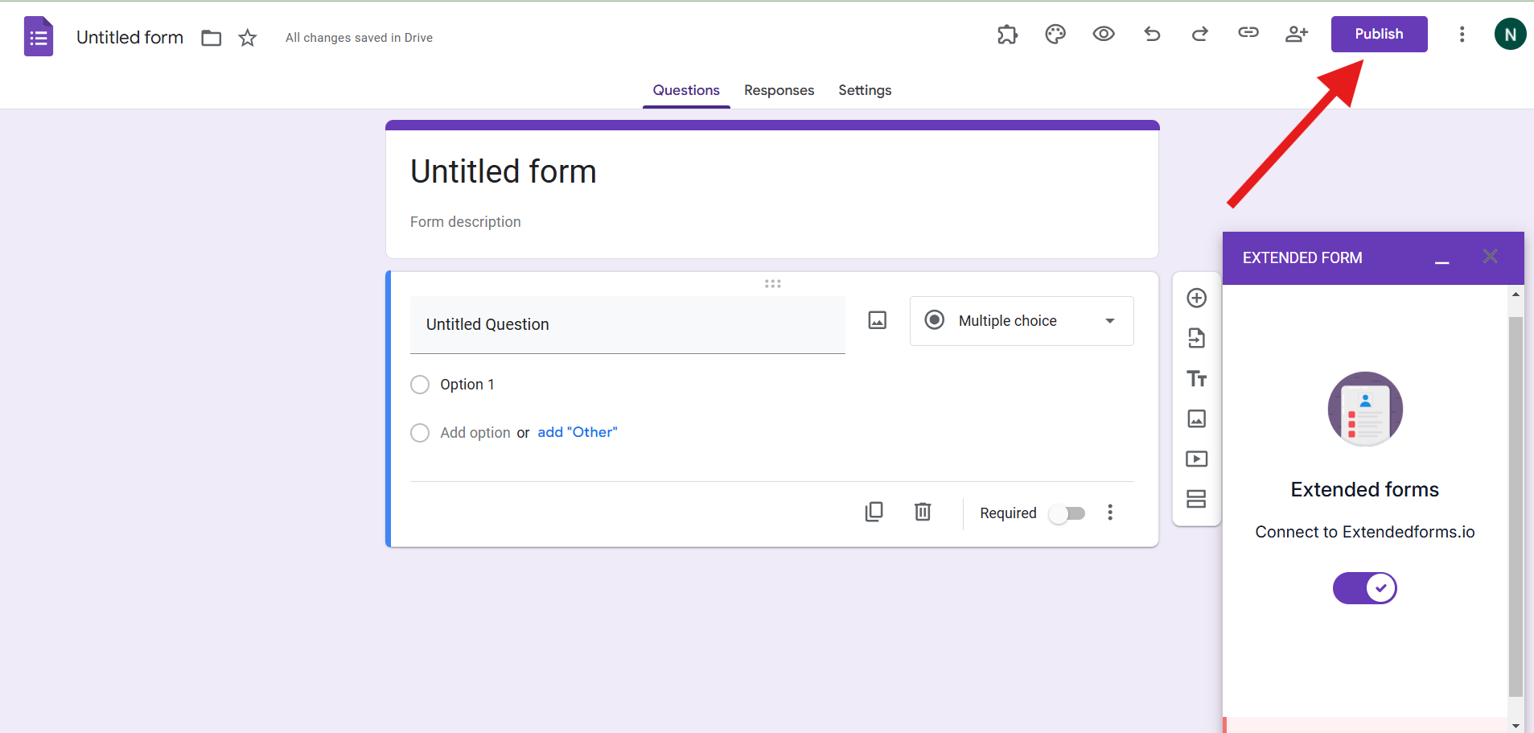This screenshot has width=1534, height=733.
Task: Open the add collaborators icon
Action: click(x=1296, y=34)
